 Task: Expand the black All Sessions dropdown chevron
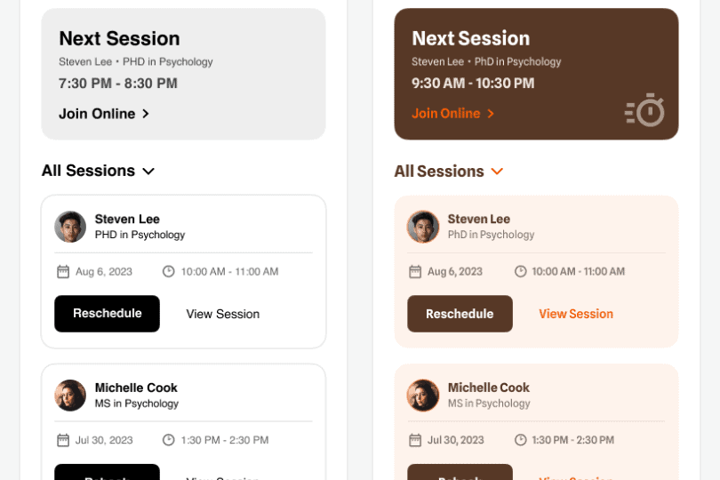[x=148, y=172]
